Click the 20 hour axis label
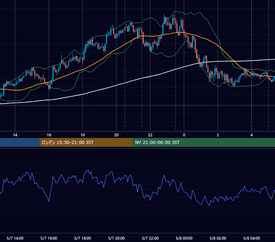 pos(116,135)
